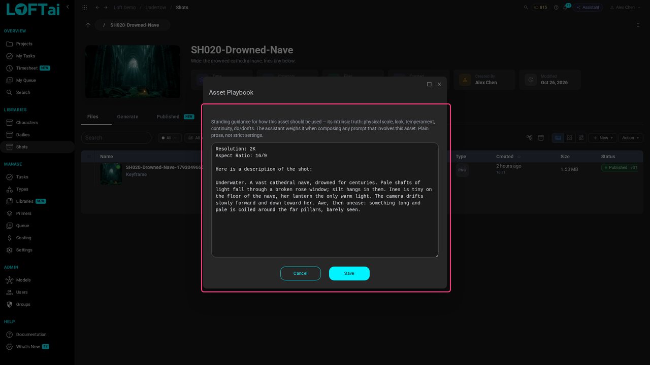
Task: Click into the playbook guidance text area
Action: pos(325,200)
